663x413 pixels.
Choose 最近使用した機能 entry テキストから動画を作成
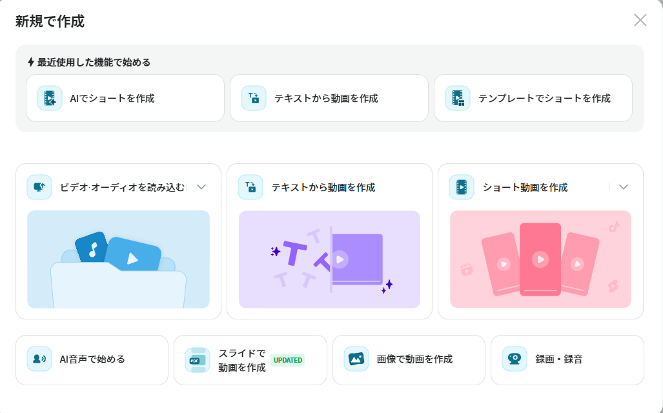pyautogui.click(x=329, y=97)
